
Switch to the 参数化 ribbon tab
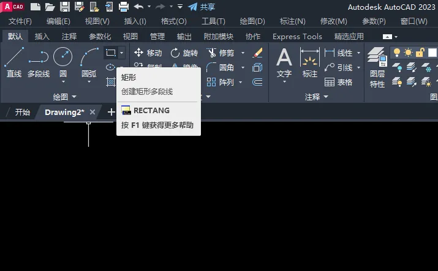click(x=100, y=37)
